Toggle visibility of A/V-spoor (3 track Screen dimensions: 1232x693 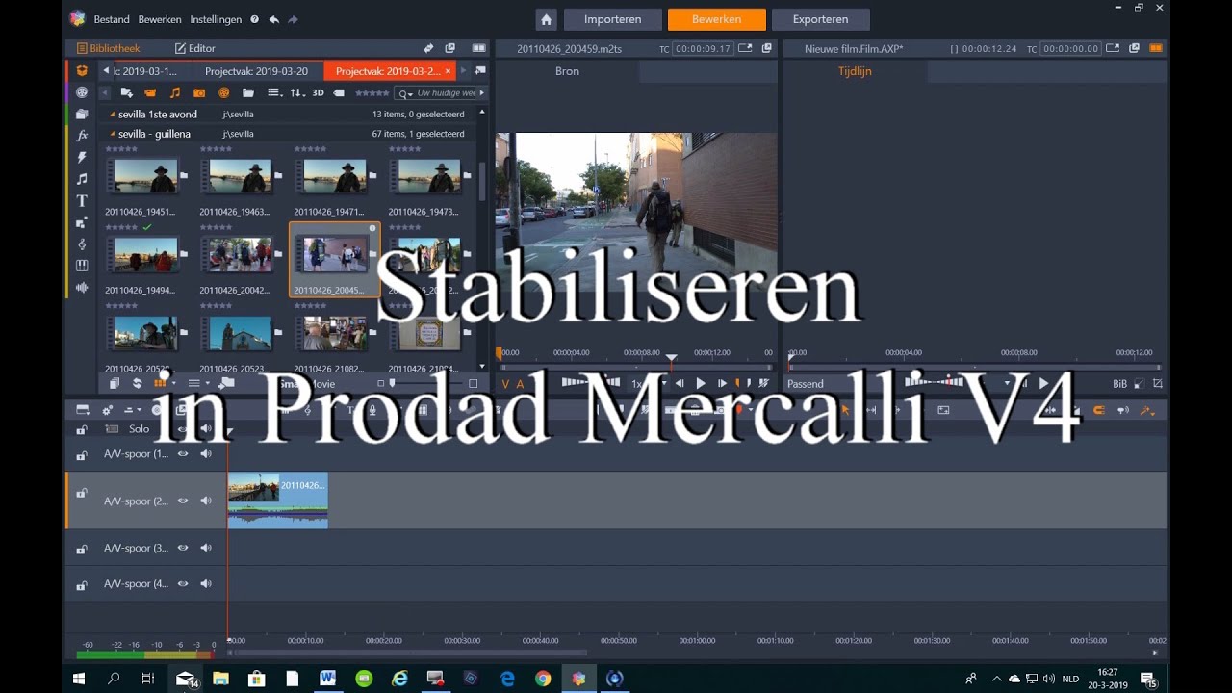183,548
